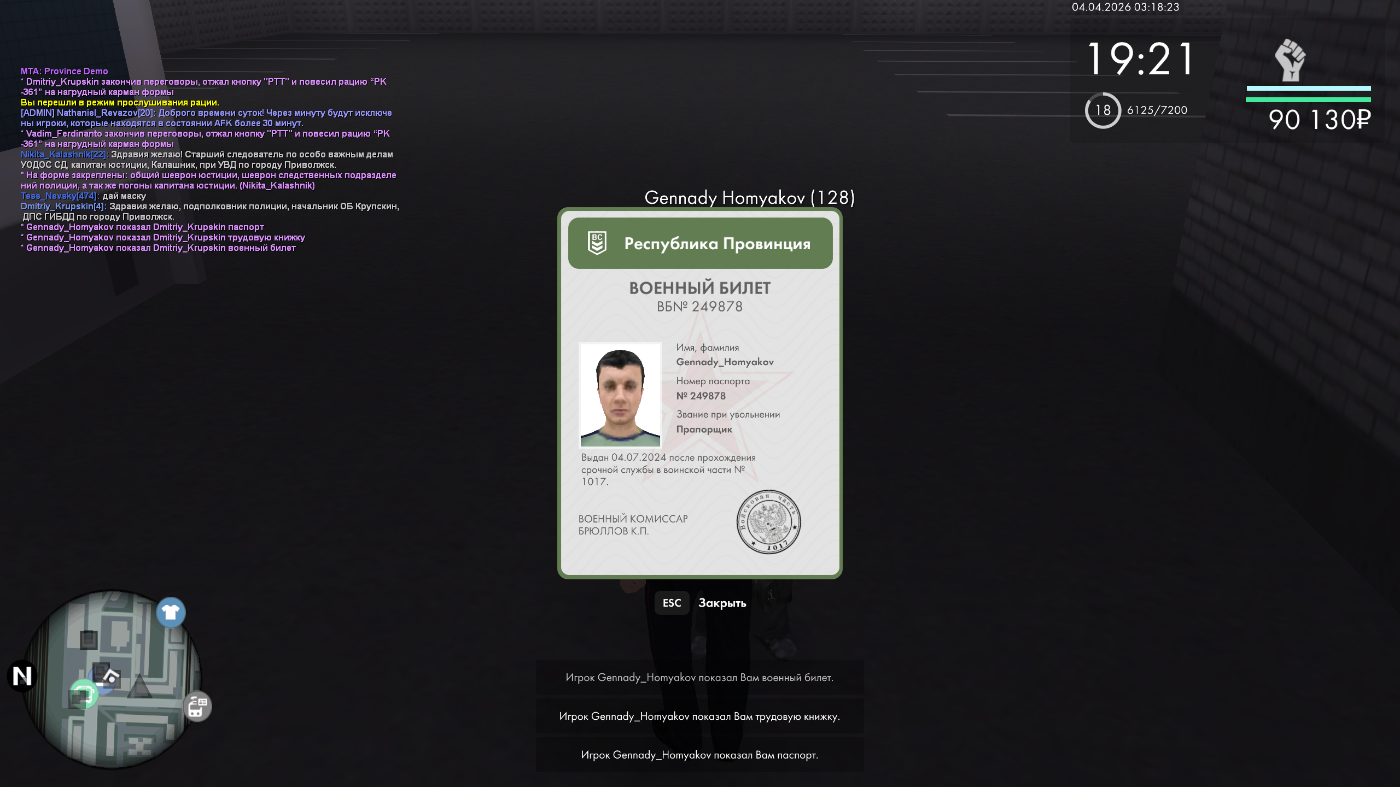Click the level 18 circular progress indicator
The image size is (1400, 787).
(1102, 110)
